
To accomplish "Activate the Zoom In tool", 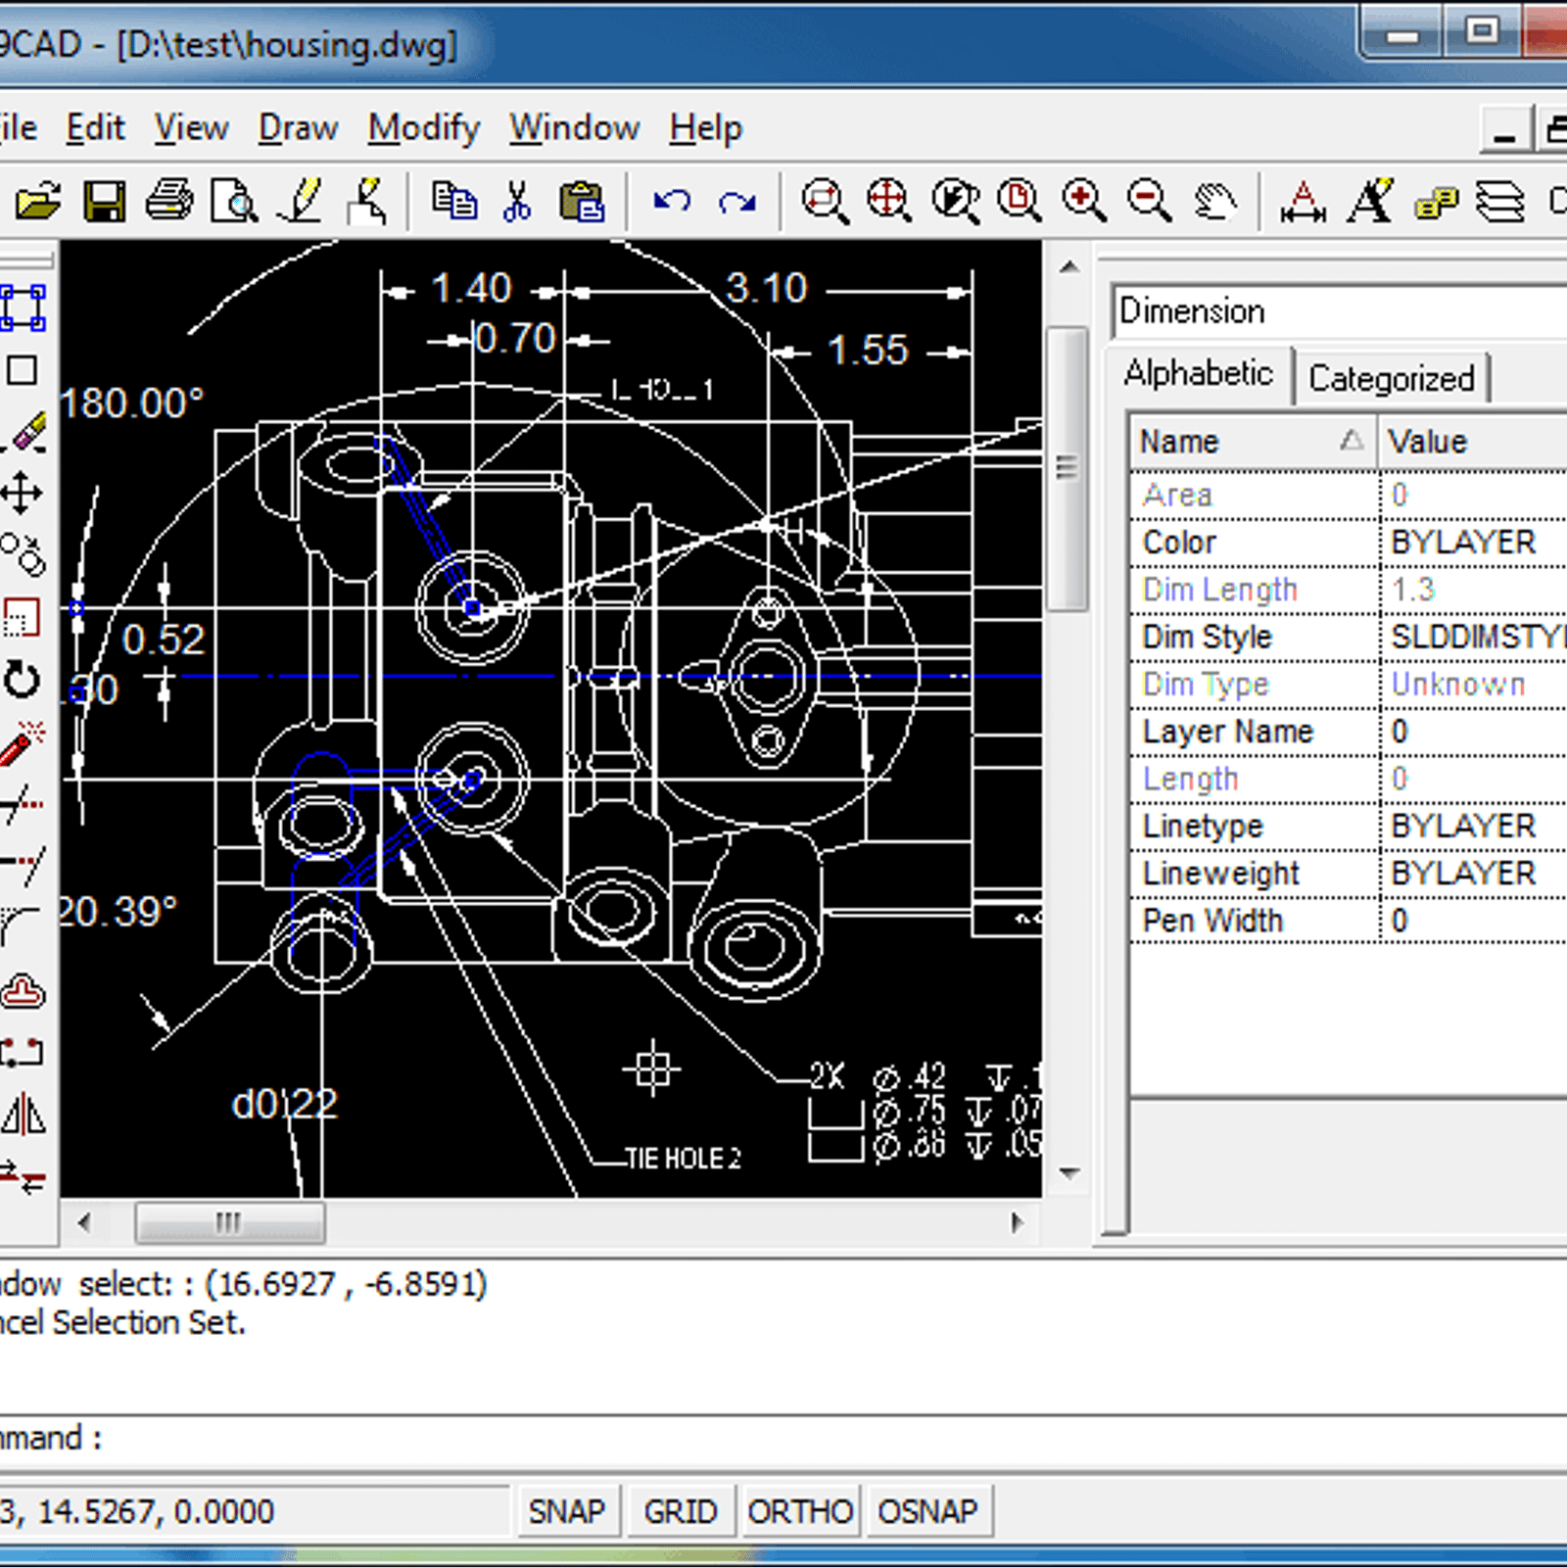I will pyautogui.click(x=1082, y=201).
